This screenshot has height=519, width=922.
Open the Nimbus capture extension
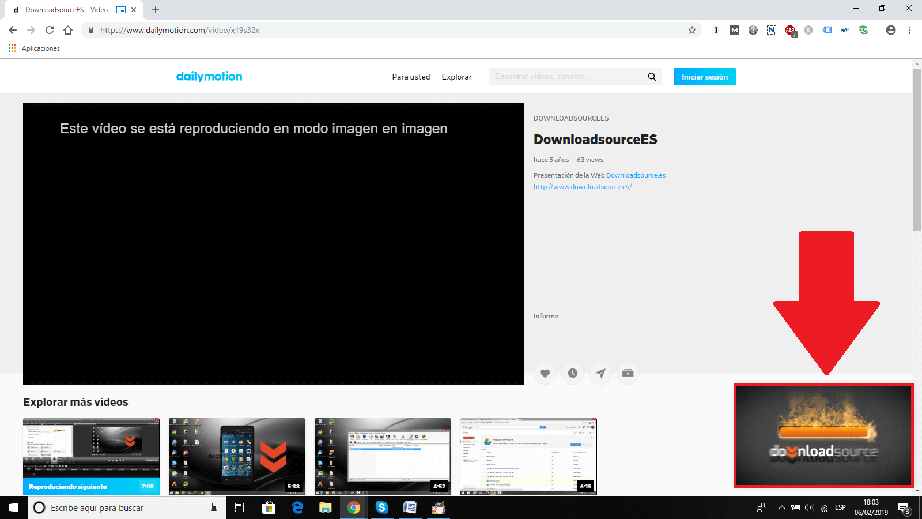click(772, 30)
